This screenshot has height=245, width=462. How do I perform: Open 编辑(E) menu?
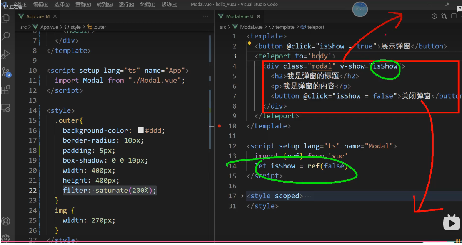pyautogui.click(x=41, y=4)
